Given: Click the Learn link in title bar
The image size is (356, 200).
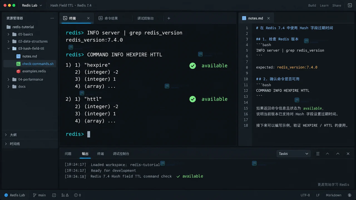Looking at the screenshot, I should [324, 5].
